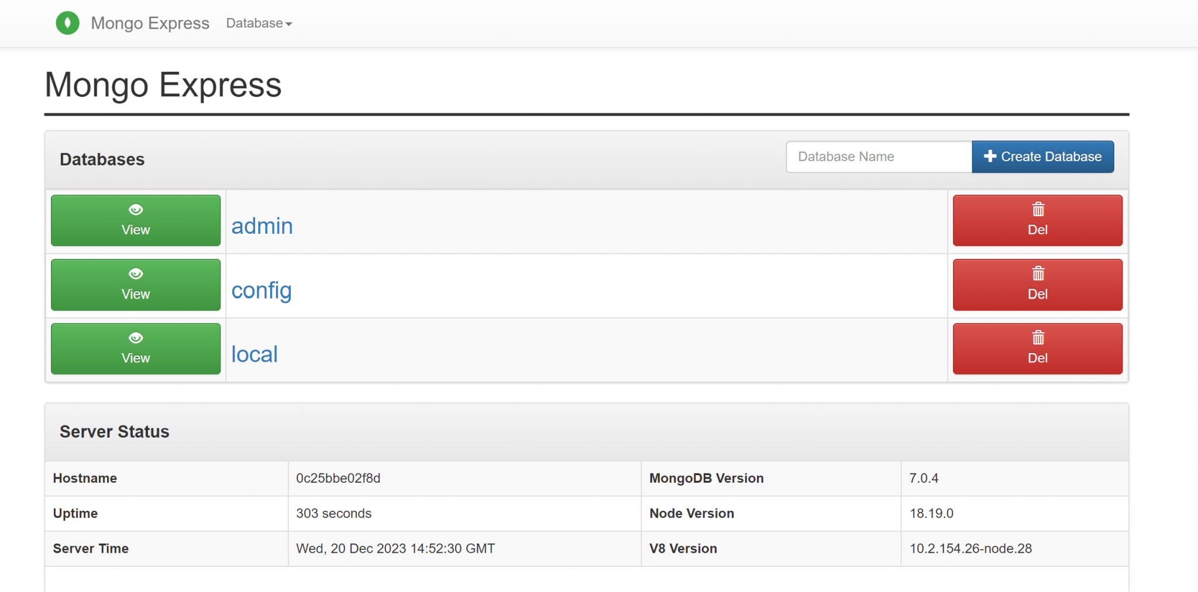Click inside the Database Name input field

click(x=878, y=157)
